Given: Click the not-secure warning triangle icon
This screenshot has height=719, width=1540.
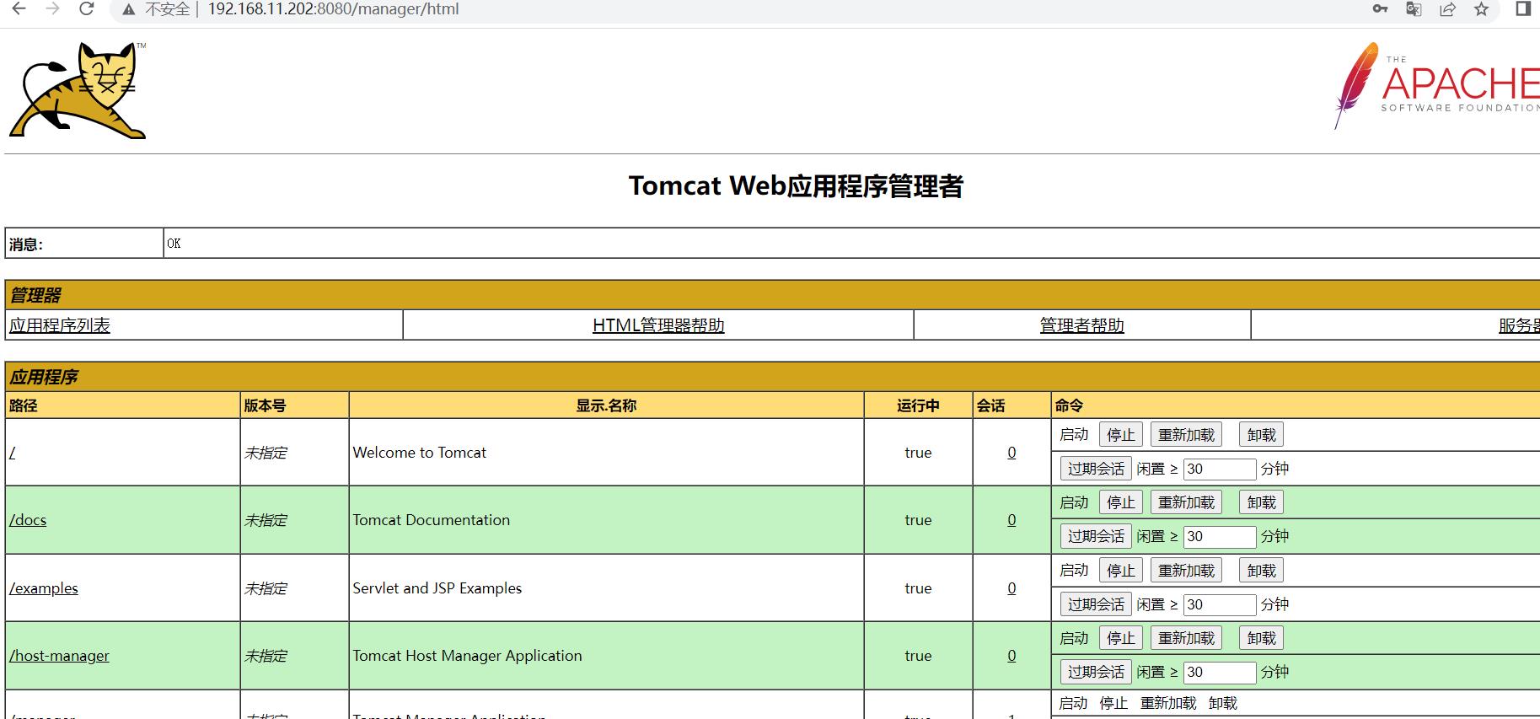Looking at the screenshot, I should click(128, 10).
